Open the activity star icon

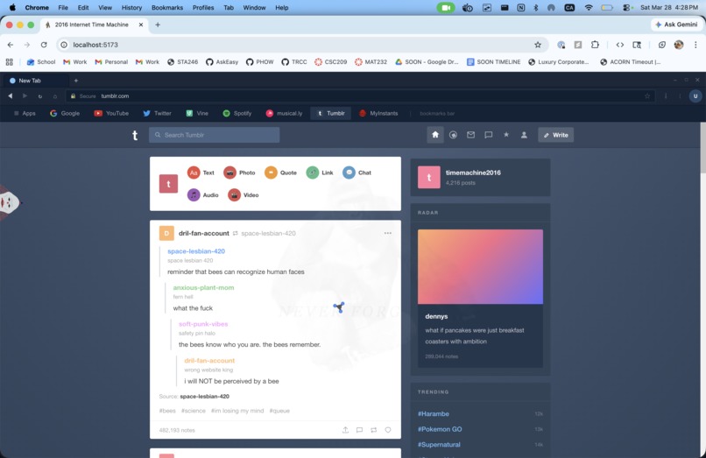tap(506, 135)
